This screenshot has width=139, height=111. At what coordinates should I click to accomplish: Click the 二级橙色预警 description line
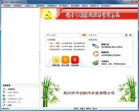(x=67, y=46)
